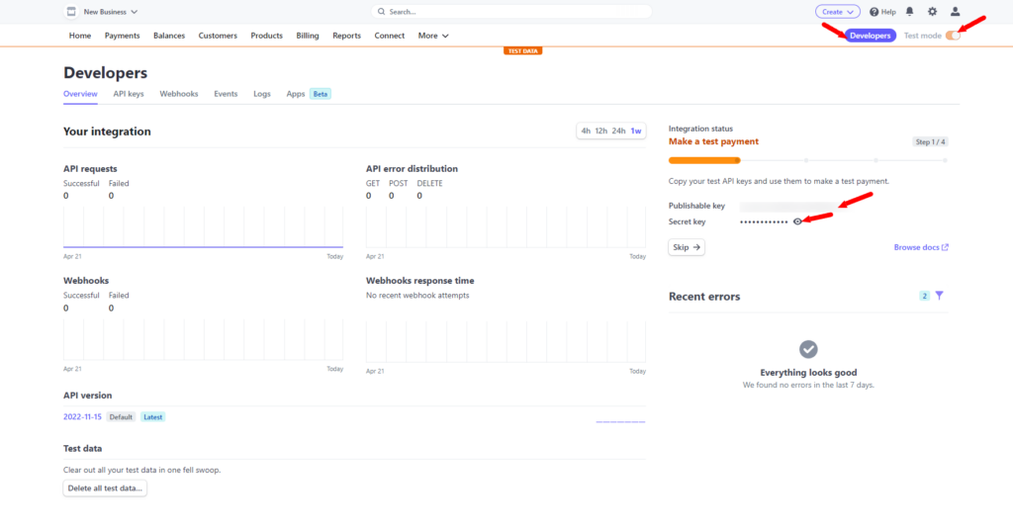The height and width of the screenshot is (532, 1013).
Task: Click the Delete all test data button
Action: 105,488
